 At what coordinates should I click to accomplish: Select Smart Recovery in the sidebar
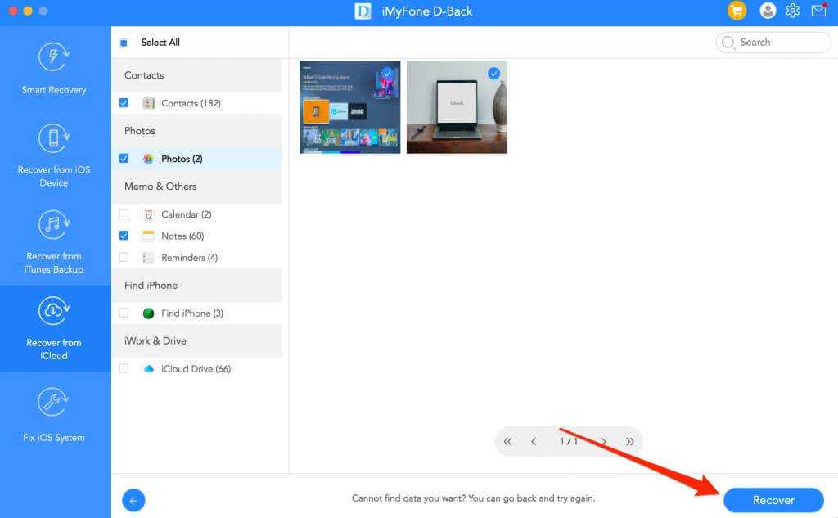click(54, 68)
